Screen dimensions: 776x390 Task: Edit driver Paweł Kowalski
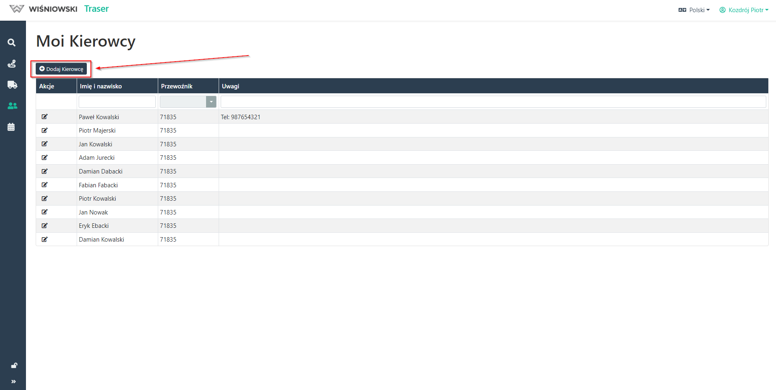(45, 117)
